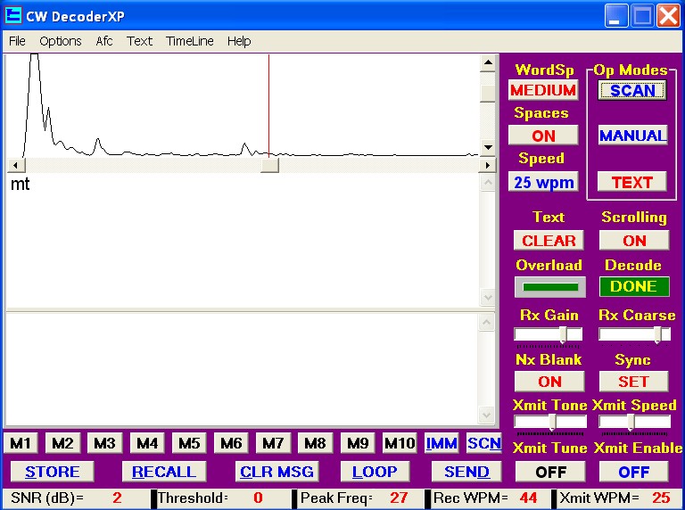The height and width of the screenshot is (510, 685).
Task: Click the green Overload indicator bar
Action: [x=550, y=287]
